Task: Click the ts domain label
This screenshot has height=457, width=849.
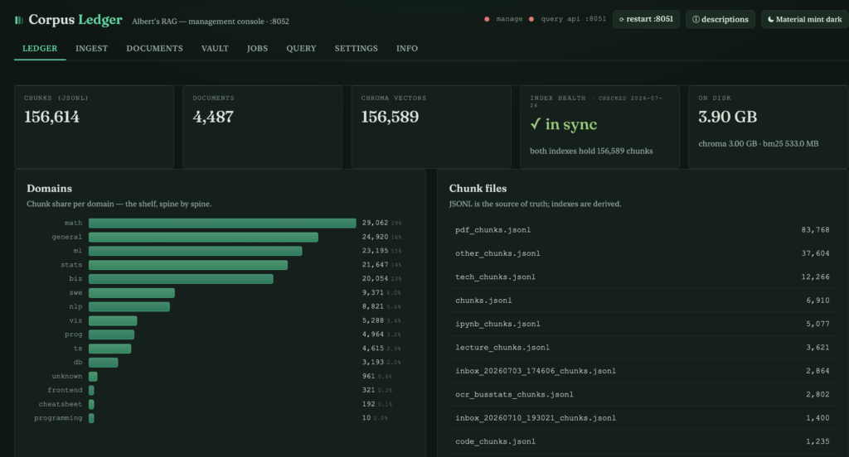Action: tap(78, 349)
